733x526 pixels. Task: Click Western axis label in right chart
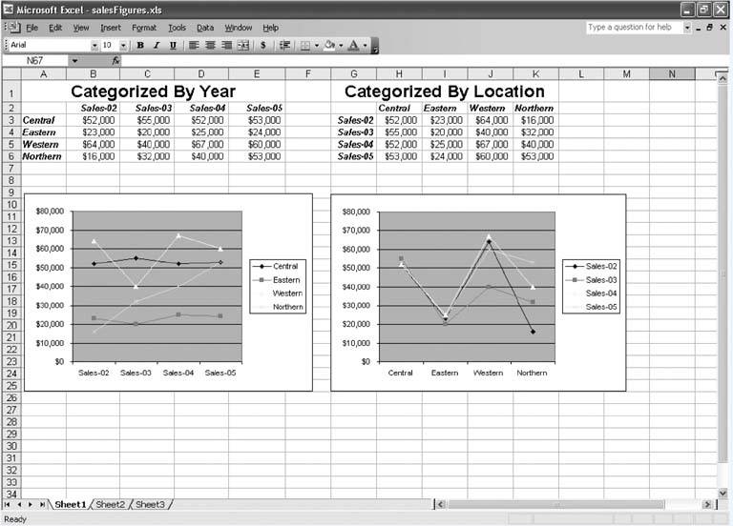488,373
